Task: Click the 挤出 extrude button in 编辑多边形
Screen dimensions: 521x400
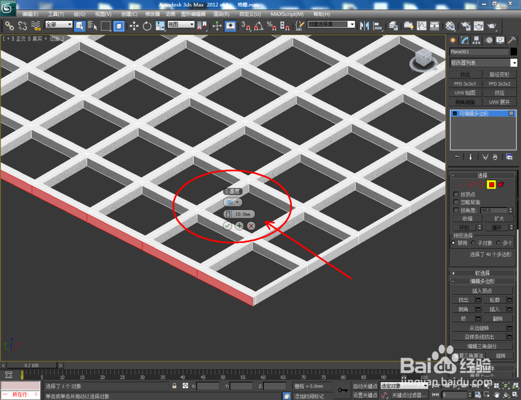Action: click(464, 300)
